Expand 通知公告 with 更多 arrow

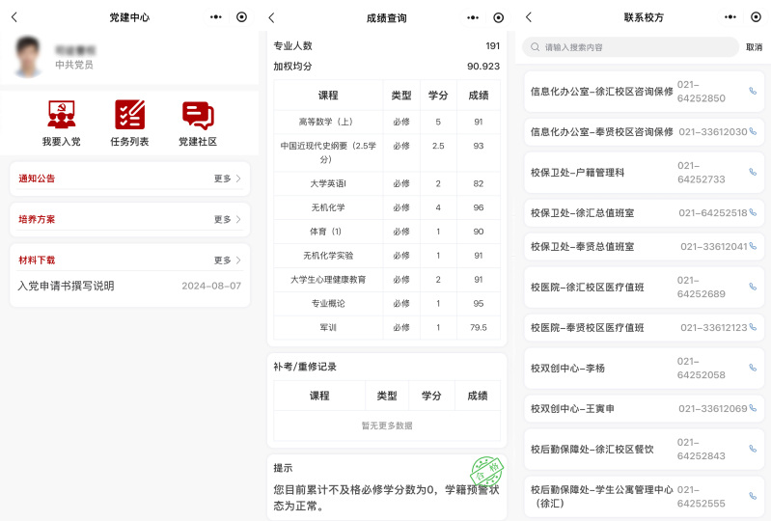228,178
